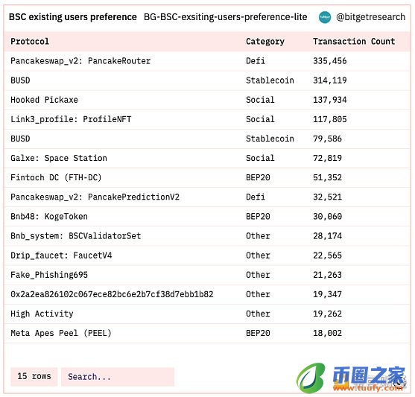The width and height of the screenshot is (415, 397).
Task: Open BG-BSC-exsiting-users-preference-lite query link
Action: 225,17
